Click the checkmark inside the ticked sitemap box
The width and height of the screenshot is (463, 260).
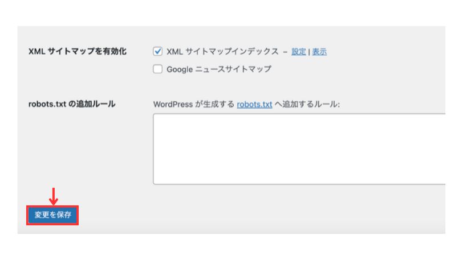click(158, 52)
